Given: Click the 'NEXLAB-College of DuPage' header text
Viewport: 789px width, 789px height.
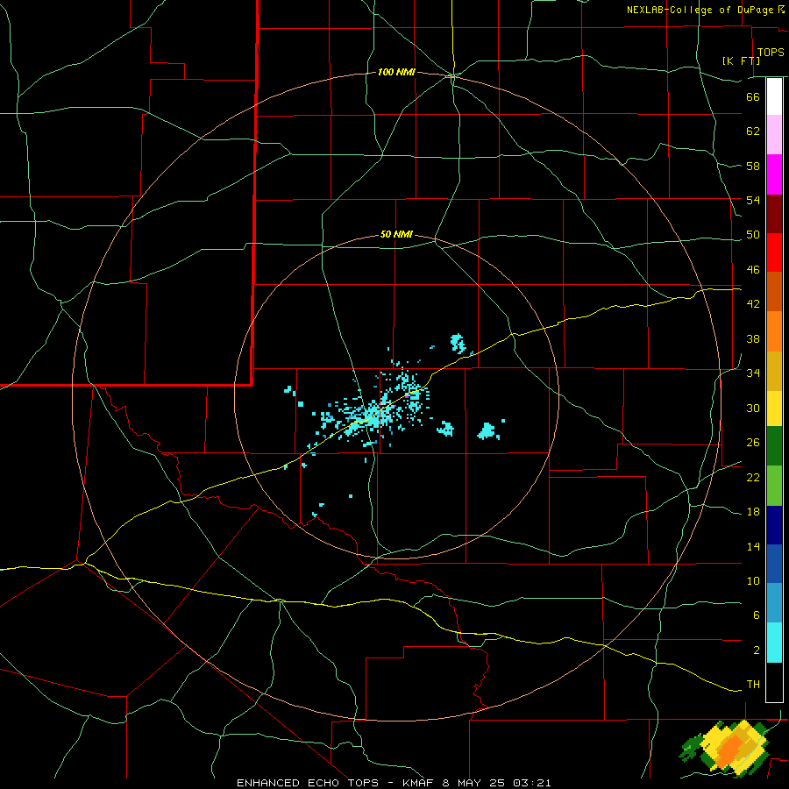Looking at the screenshot, I should point(700,10).
